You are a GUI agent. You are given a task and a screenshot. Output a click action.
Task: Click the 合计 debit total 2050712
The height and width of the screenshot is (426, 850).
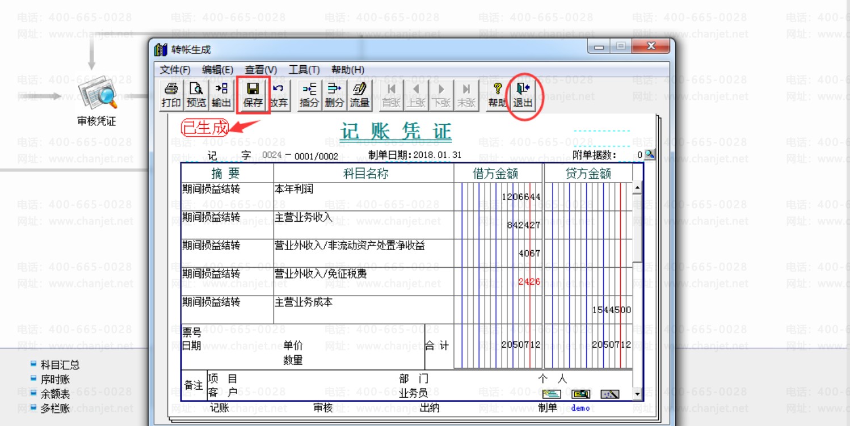pyautogui.click(x=521, y=345)
